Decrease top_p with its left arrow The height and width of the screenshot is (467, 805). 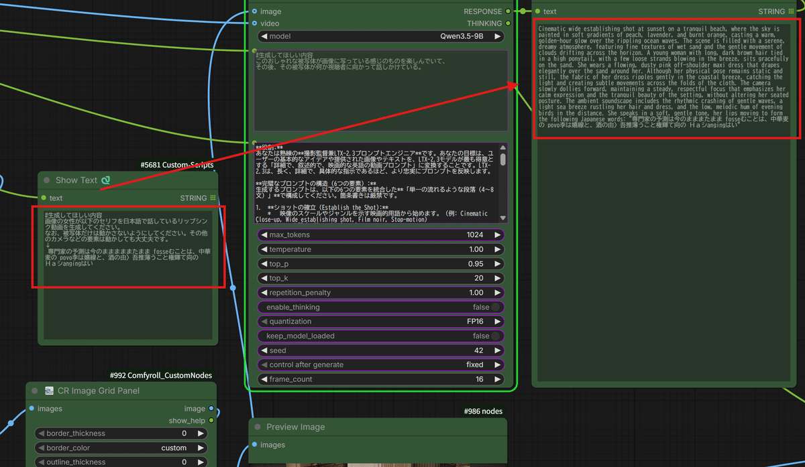[264, 264]
